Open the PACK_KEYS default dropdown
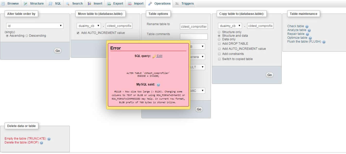Screen dimensions: 346x154 click(x=198, y=67)
